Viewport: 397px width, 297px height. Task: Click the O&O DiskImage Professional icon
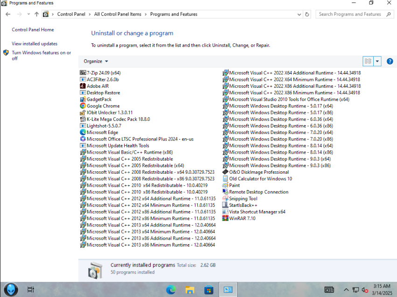tap(225, 172)
